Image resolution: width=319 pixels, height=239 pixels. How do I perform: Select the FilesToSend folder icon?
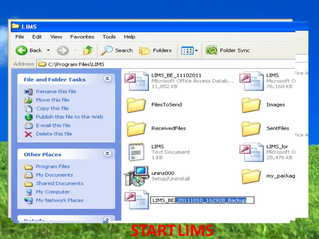136,105
